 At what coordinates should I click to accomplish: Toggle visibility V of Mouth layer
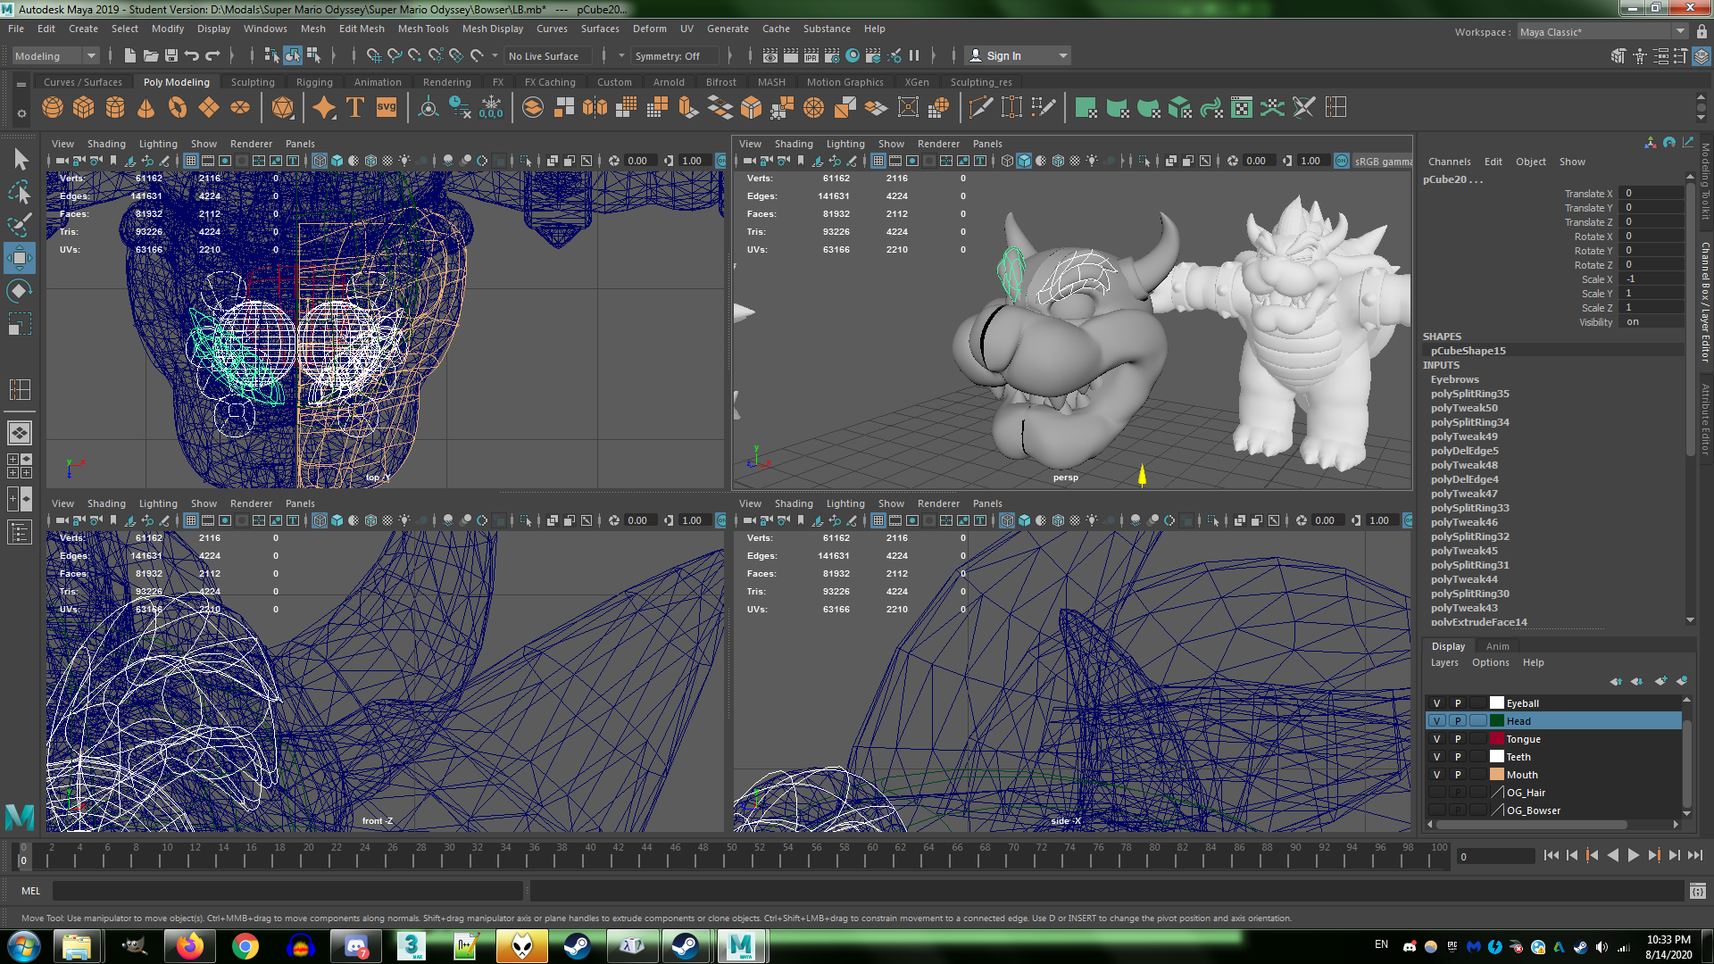pyautogui.click(x=1436, y=775)
